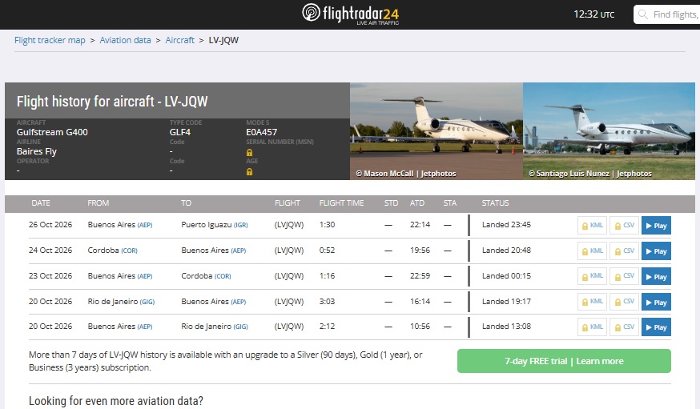Download KML for 23 Oct flight to Cordoba
Screen dimensions: 700x409
pos(592,276)
